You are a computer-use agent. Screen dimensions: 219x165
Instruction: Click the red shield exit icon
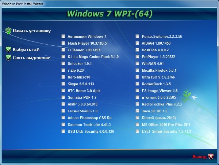coord(211,157)
